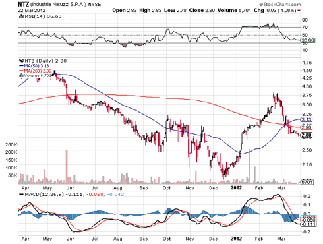
Task: Click the 3.75 price axis label
Action: (307, 96)
